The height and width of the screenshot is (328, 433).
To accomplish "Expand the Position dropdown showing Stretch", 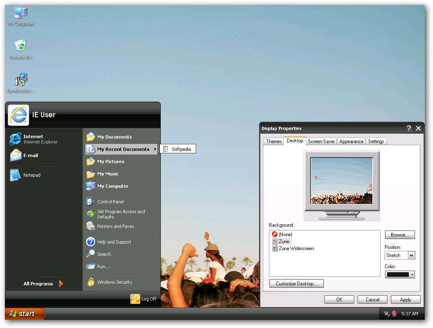I will pos(411,255).
